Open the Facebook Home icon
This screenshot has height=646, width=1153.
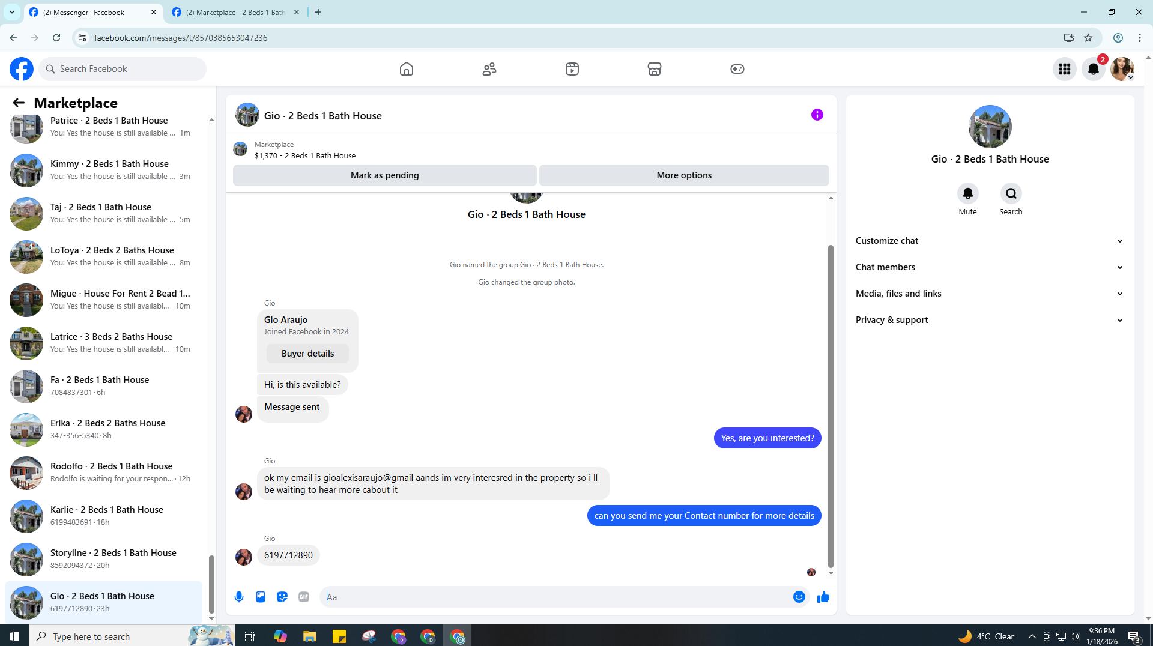[x=407, y=69]
